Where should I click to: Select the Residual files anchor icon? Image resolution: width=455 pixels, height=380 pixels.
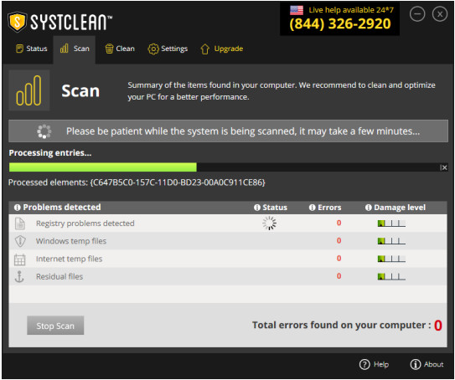19,277
